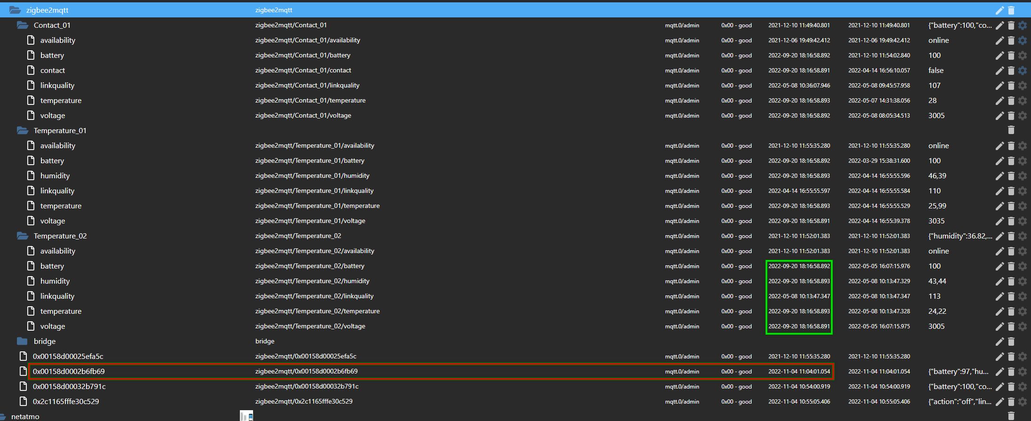Click the Contact_01 temperature value 28
The width and height of the screenshot is (1031, 421).
point(933,101)
